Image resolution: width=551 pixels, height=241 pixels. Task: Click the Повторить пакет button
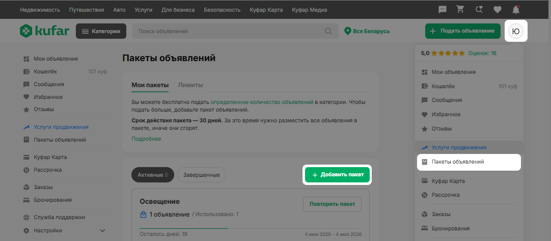(332, 204)
